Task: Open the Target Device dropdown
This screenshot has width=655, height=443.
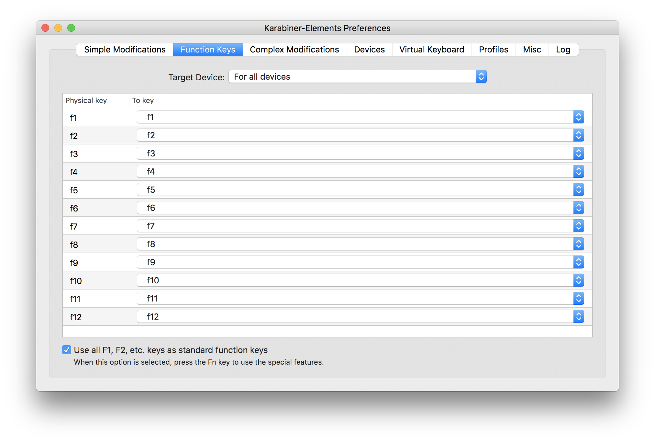Action: point(481,76)
